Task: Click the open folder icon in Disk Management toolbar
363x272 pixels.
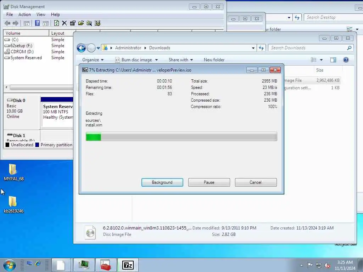Action: [81, 23]
